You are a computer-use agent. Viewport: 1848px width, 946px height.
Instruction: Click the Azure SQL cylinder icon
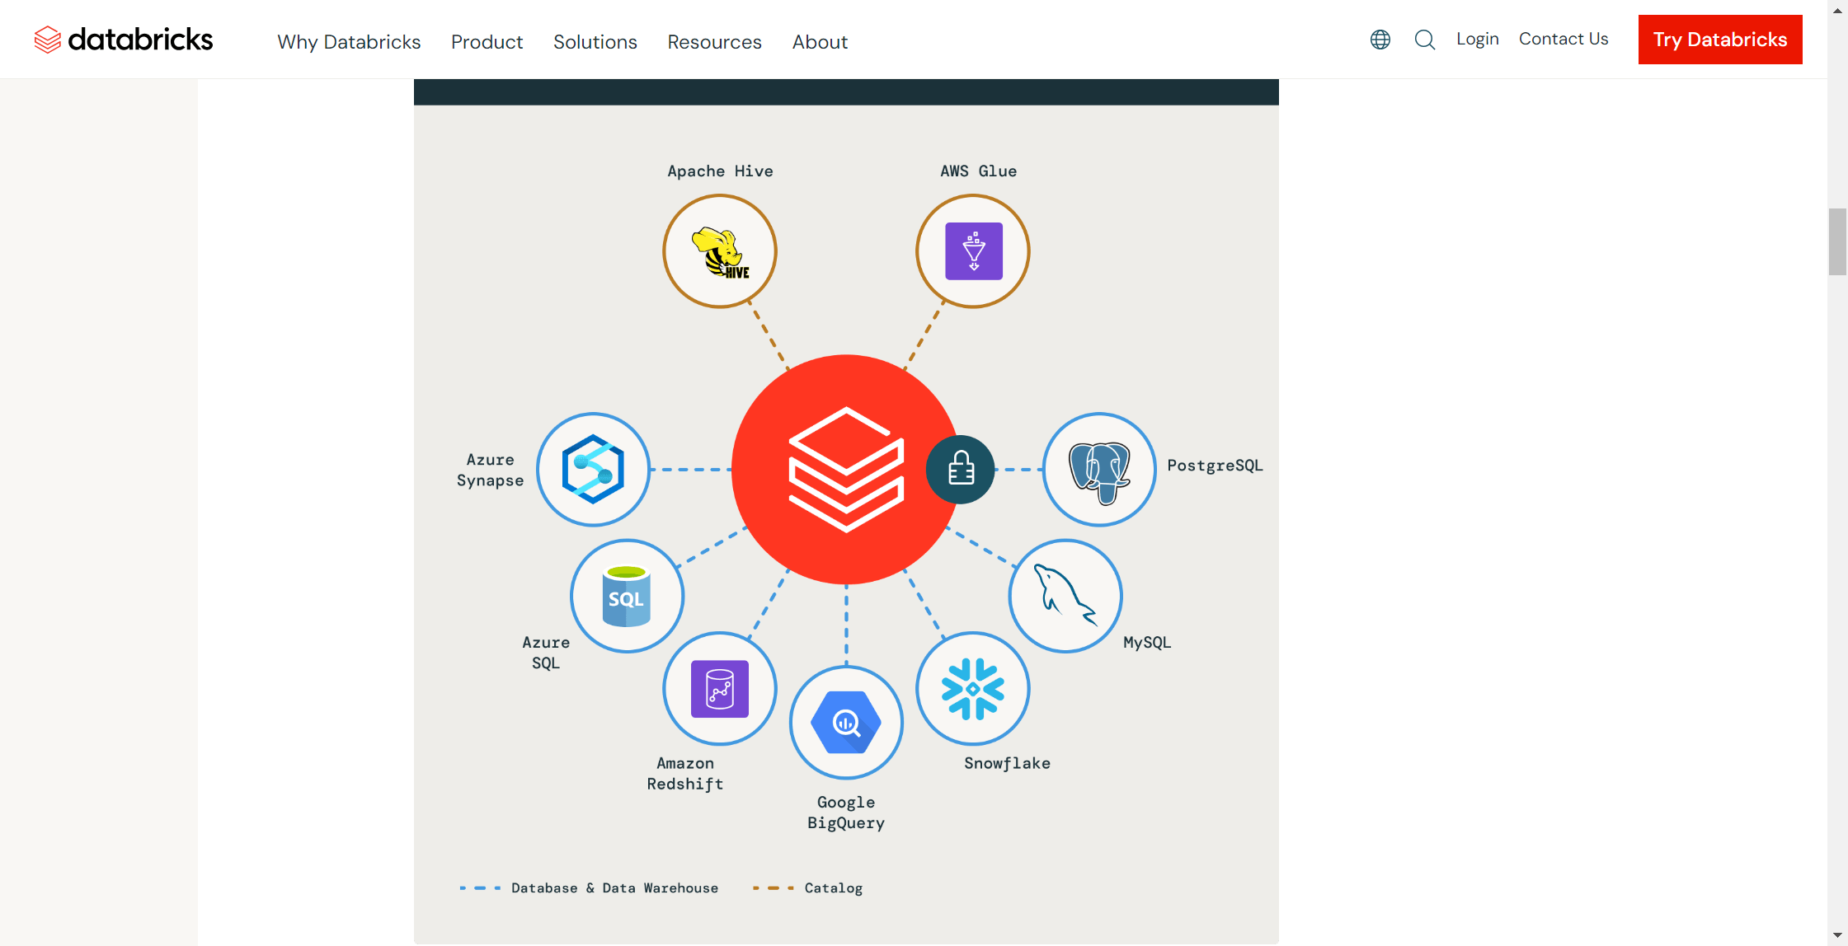tap(628, 596)
